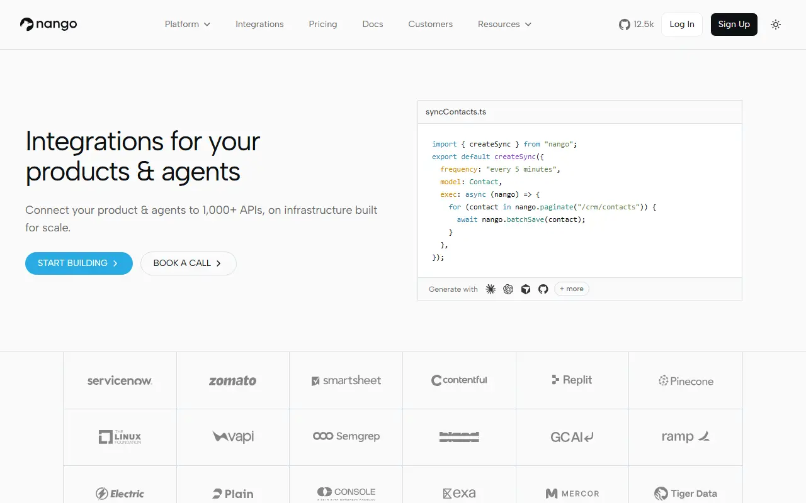This screenshot has height=503, width=806.
Task: Select the Claude starburst icon
Action: tap(491, 289)
